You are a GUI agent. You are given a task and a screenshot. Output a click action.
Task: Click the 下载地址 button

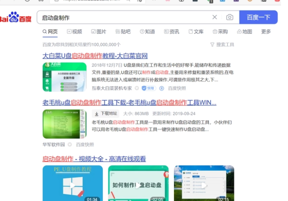106,113
